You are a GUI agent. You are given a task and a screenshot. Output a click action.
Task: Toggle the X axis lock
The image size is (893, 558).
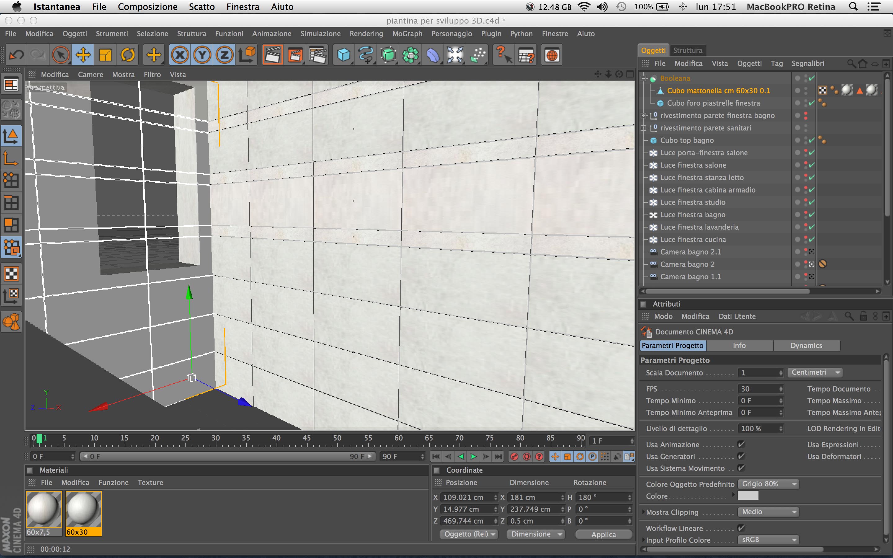click(180, 55)
